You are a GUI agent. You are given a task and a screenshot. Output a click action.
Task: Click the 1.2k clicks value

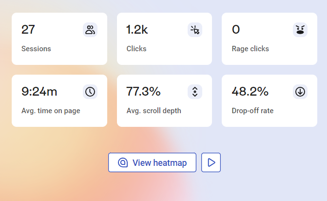[137, 29]
